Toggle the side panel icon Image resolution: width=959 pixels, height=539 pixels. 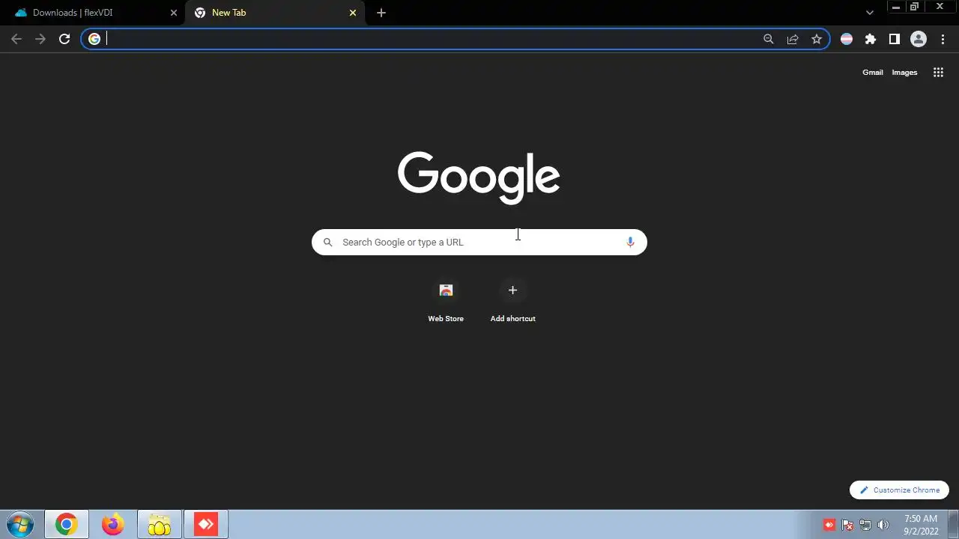point(895,39)
